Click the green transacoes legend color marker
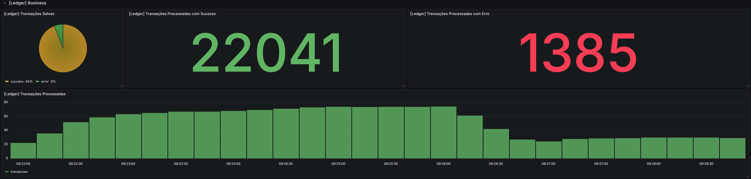The height and width of the screenshot is (179, 751). click(x=7, y=172)
